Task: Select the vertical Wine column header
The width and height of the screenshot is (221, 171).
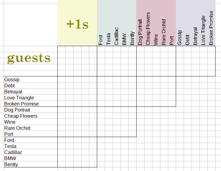Action: point(156,39)
